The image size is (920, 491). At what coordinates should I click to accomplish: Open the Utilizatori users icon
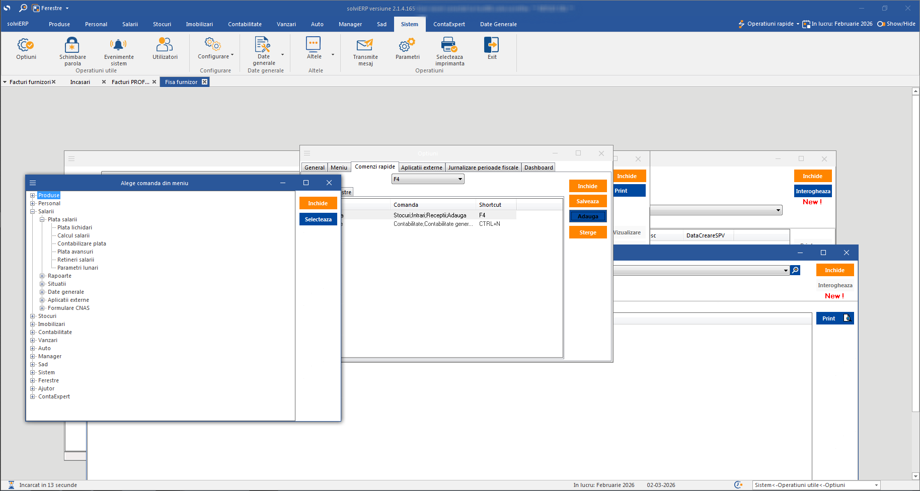tap(165, 45)
